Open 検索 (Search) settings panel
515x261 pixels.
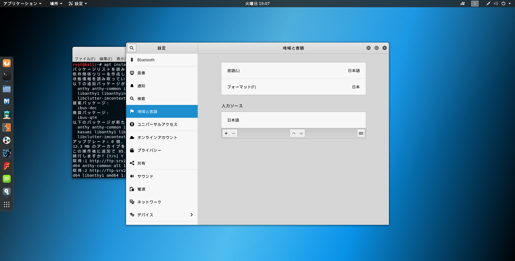point(162,99)
